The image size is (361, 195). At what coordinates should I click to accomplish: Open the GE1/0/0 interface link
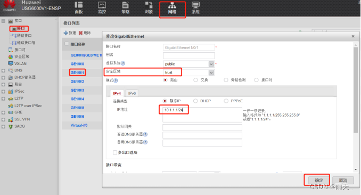click(x=77, y=64)
